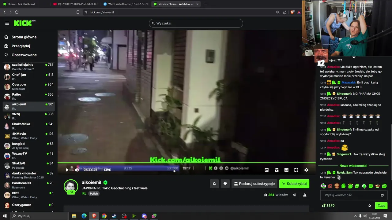Open Windows Start menu
The width and height of the screenshot is (392, 220).
(5, 216)
